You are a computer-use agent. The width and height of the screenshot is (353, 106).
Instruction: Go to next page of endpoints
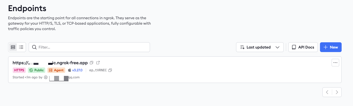[x=337, y=92]
